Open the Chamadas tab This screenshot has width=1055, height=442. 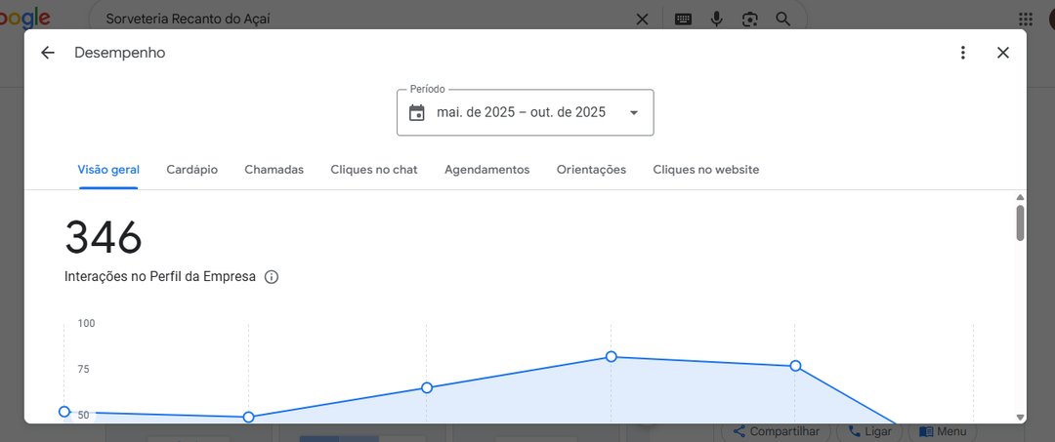(x=274, y=170)
